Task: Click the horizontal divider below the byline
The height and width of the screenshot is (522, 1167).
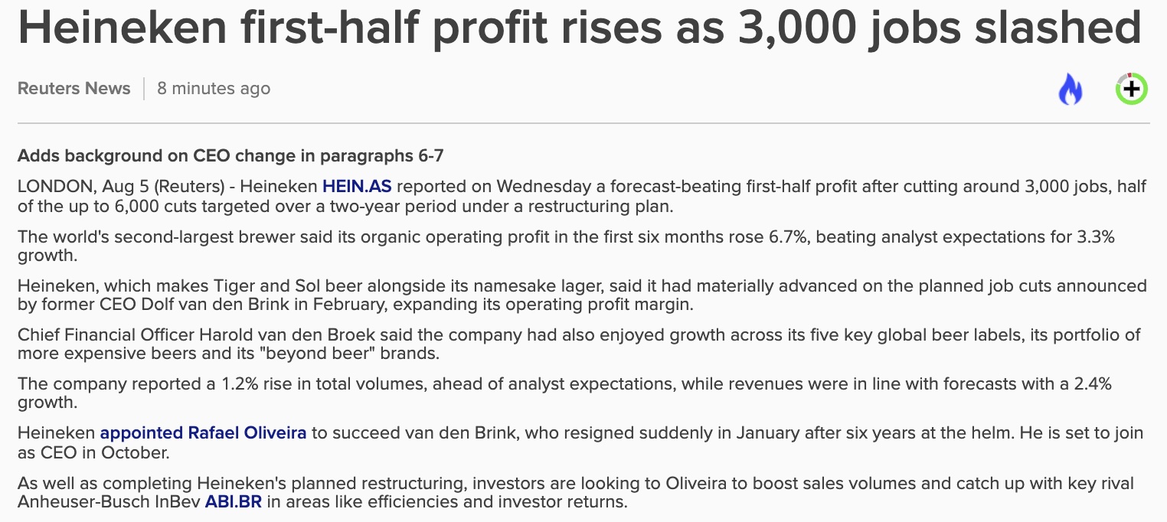Action: (583, 123)
